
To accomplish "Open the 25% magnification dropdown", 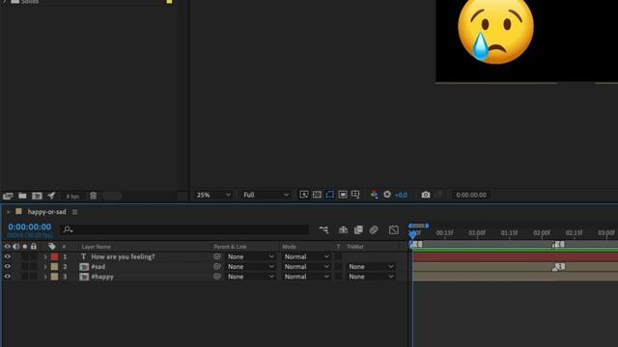I will [x=213, y=195].
